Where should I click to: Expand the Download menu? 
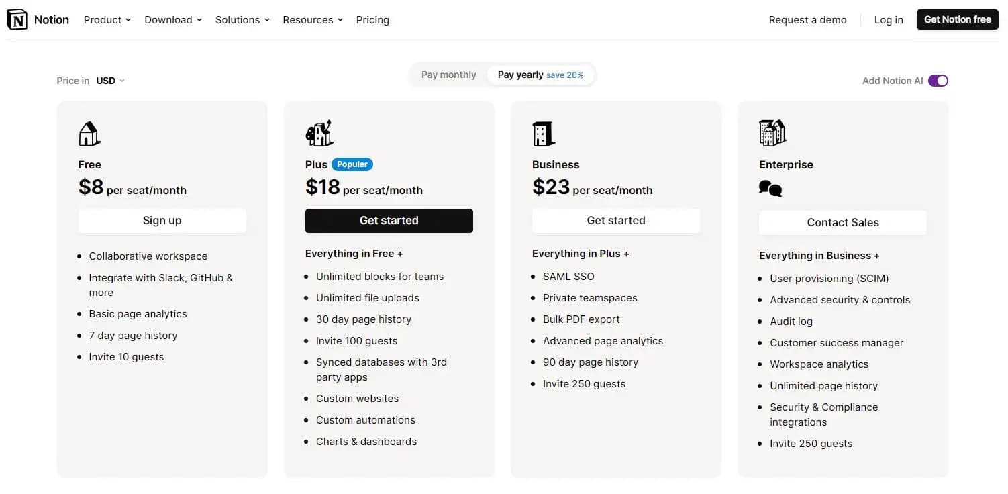click(173, 20)
